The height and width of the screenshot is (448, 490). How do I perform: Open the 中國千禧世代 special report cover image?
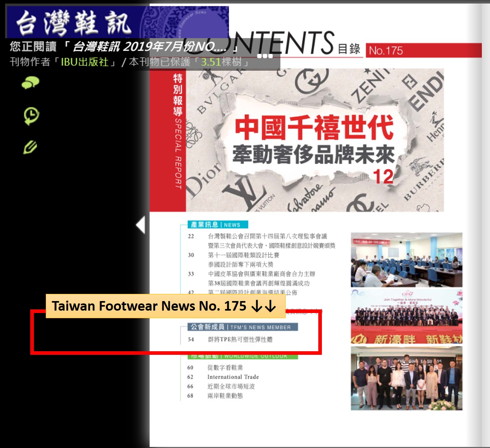click(315, 140)
